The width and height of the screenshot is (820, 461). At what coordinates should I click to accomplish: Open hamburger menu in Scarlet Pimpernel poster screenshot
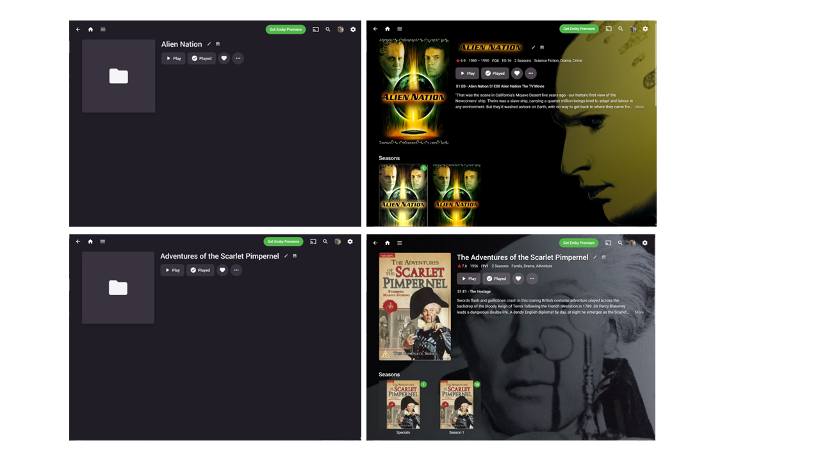coord(400,243)
